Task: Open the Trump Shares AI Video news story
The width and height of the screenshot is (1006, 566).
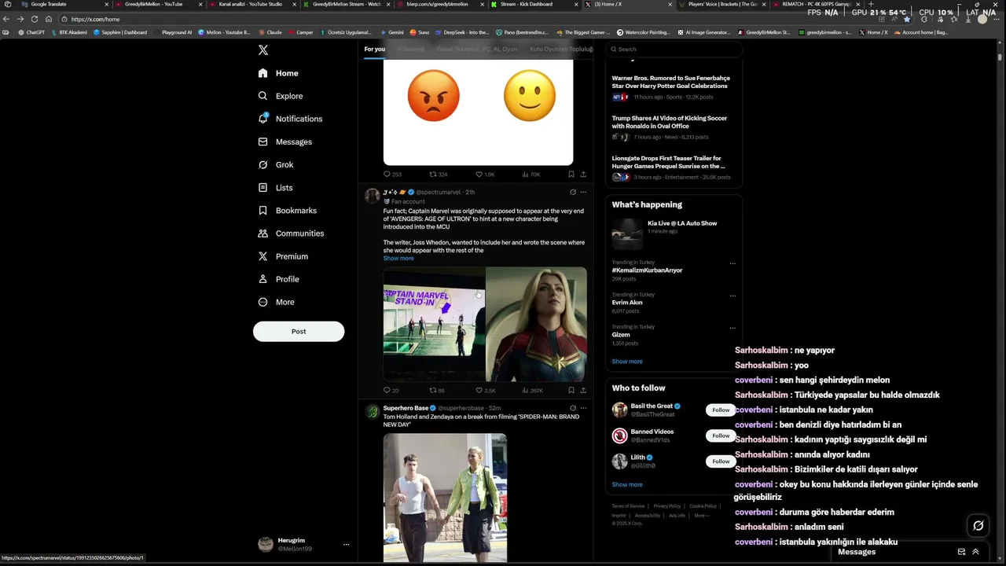Action: (674, 129)
